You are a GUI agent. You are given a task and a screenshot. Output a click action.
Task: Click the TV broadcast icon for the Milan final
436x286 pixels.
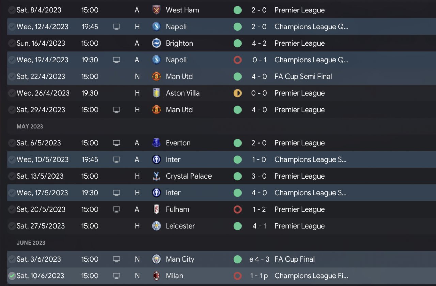coord(116,276)
